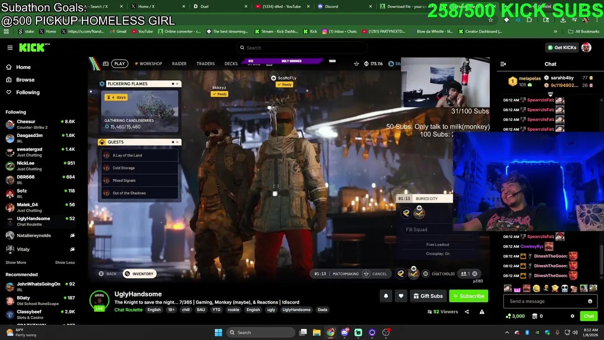Screen dimensions: 604x340
Task: Bookmark this page with star icon
Action: click(x=491, y=20)
